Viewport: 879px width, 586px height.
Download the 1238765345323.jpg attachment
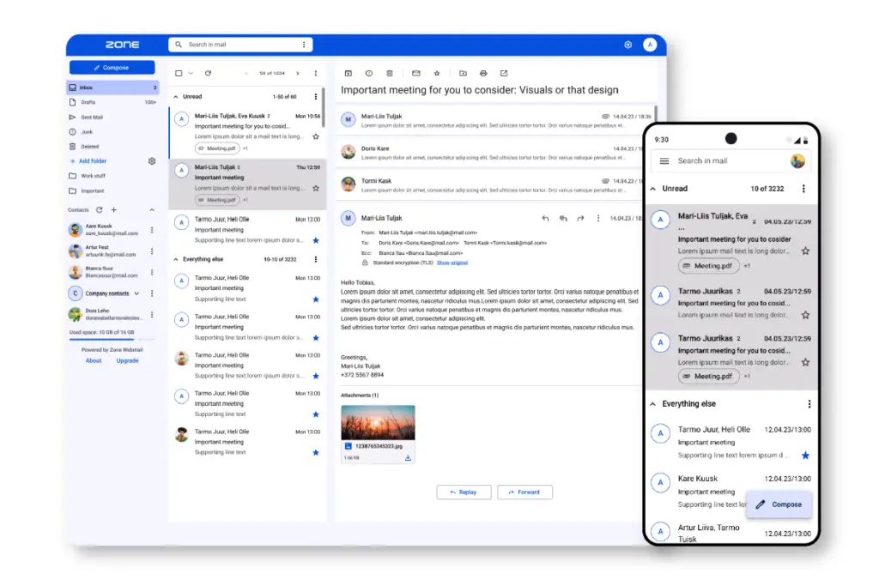[408, 458]
